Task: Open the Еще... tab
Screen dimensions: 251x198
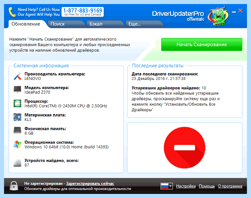Action: click(135, 24)
